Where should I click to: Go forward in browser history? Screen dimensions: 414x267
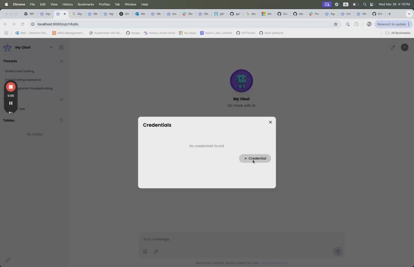tap(14, 24)
